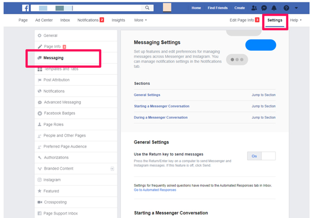Expand the More dropdown menu
The height and width of the screenshot is (218, 311).
click(x=140, y=20)
